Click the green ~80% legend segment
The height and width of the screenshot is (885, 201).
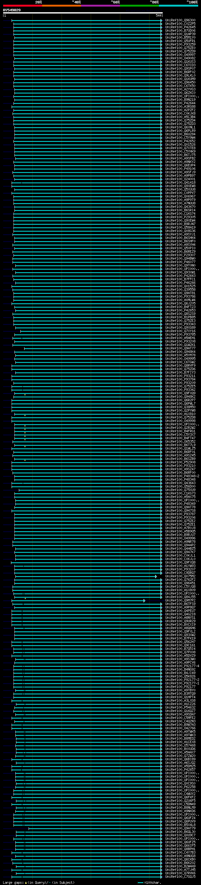click(x=139, y=6)
